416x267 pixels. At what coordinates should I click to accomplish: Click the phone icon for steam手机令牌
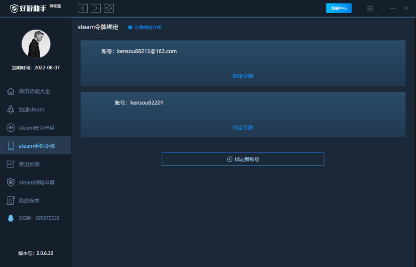(x=11, y=146)
